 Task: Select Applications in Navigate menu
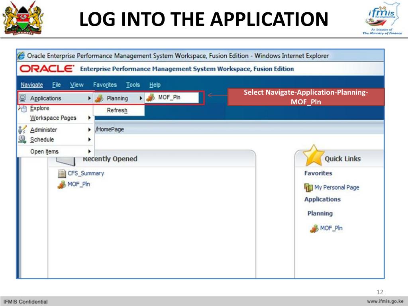click(55, 98)
